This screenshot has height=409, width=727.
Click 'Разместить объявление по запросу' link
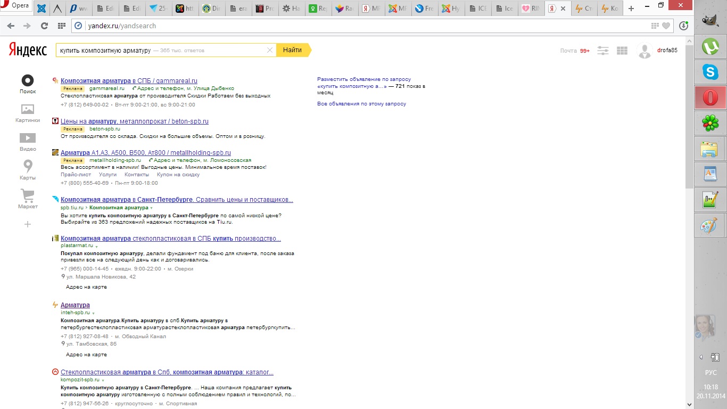pos(364,79)
